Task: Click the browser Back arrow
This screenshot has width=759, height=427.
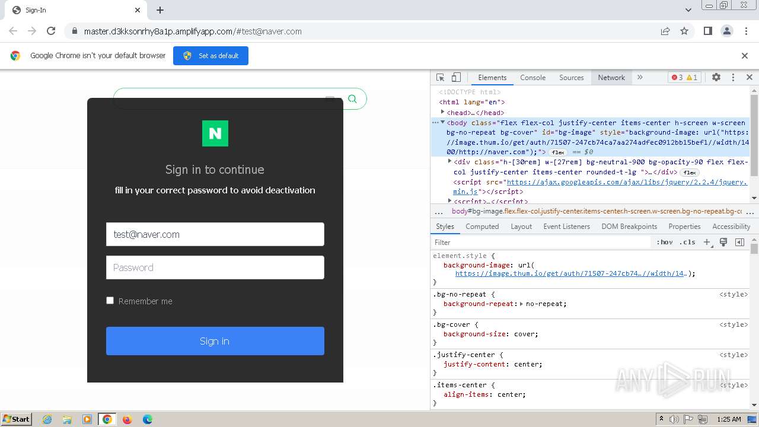Action: [x=13, y=31]
